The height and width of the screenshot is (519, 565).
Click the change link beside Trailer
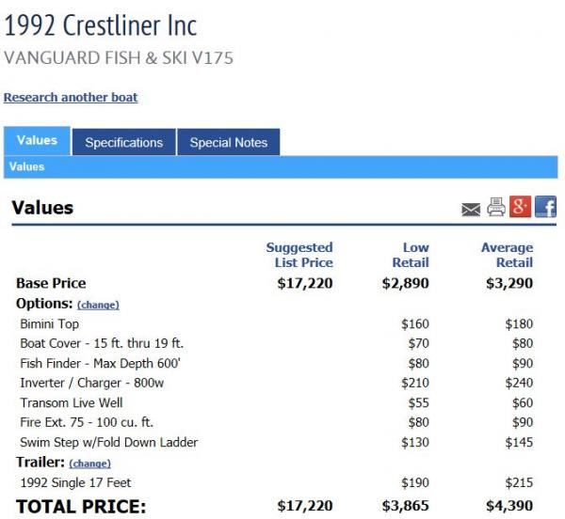pyautogui.click(x=89, y=464)
